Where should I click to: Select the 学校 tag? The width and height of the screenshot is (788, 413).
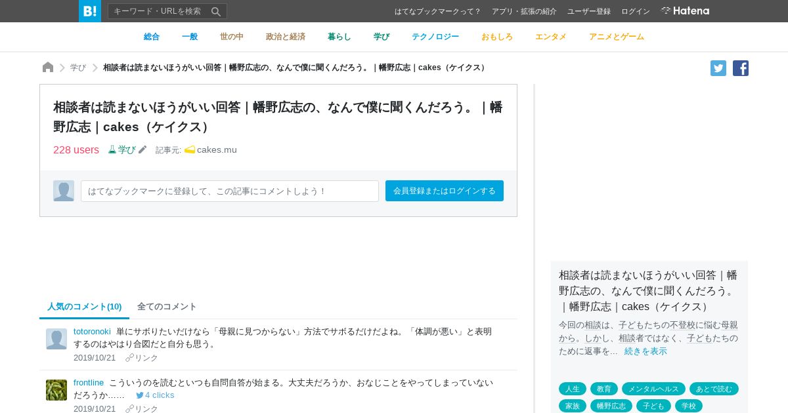689,406
